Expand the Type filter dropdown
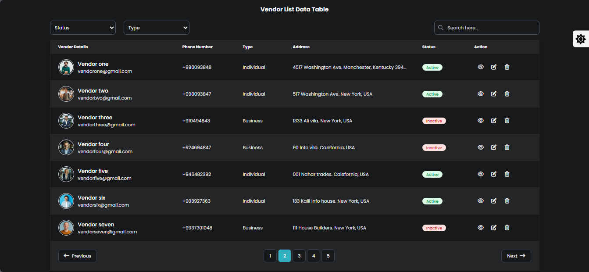Viewport: 589px width, 272px height. pyautogui.click(x=157, y=28)
